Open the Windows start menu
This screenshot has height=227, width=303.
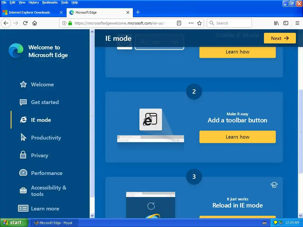pyautogui.click(x=14, y=223)
